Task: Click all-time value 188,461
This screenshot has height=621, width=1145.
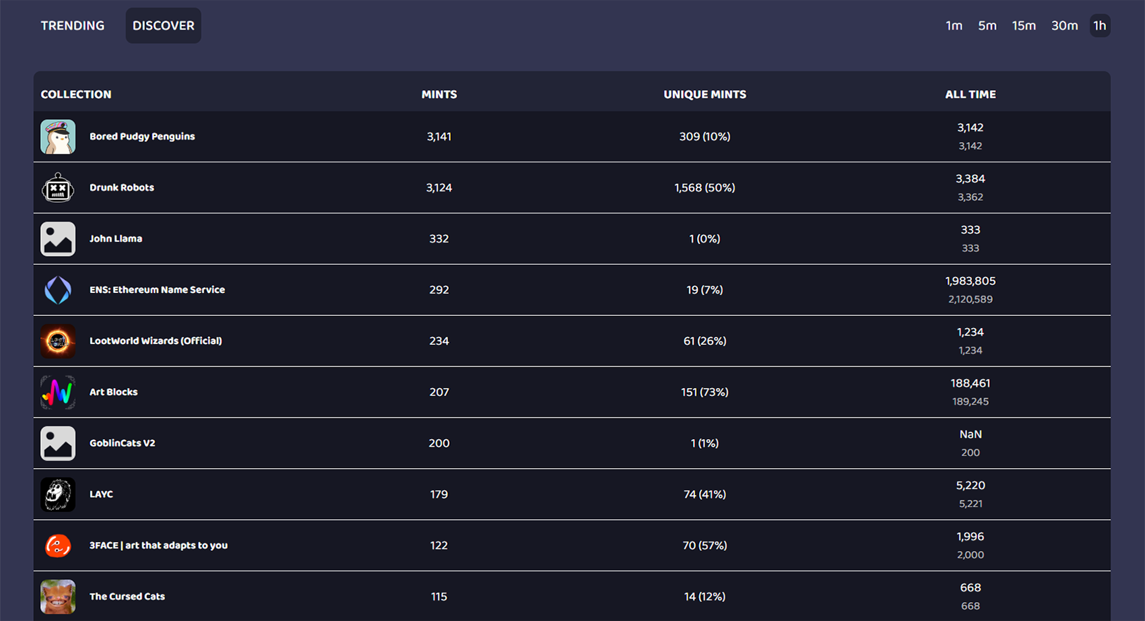Action: point(971,383)
